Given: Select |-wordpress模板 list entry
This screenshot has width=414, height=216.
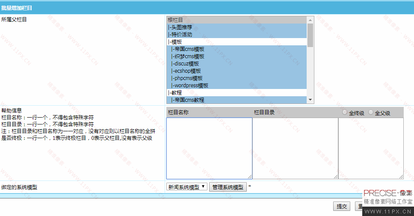Looking at the screenshot, I should [237, 85].
